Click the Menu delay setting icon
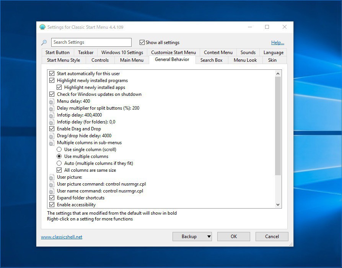 point(52,101)
